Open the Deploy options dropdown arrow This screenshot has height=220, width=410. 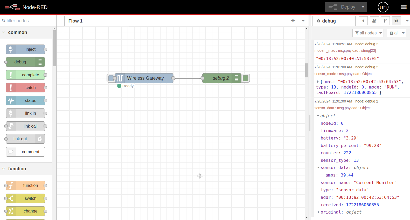[363, 7]
